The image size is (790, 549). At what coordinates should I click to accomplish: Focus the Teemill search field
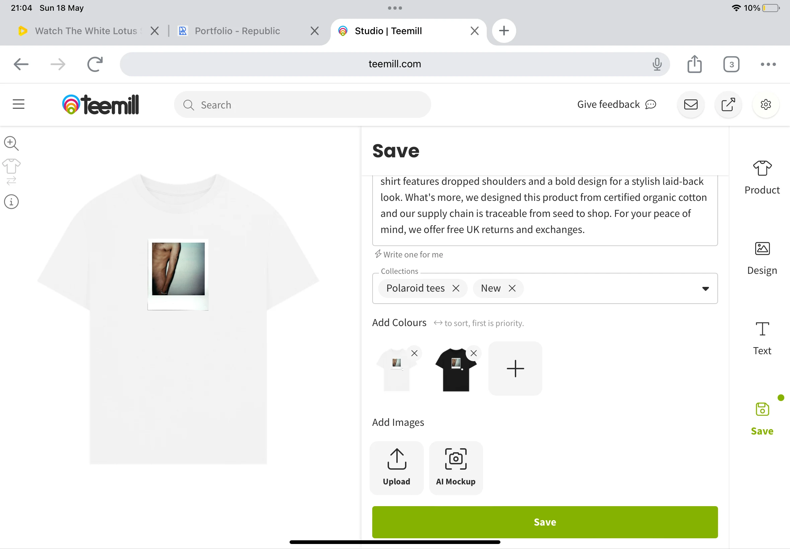pyautogui.click(x=303, y=105)
